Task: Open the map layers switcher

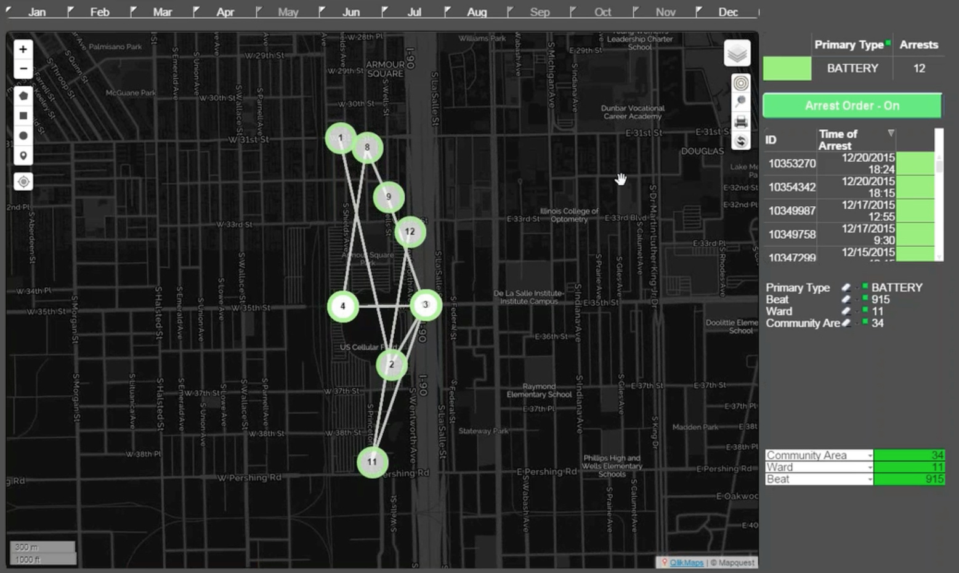Action: [x=737, y=54]
